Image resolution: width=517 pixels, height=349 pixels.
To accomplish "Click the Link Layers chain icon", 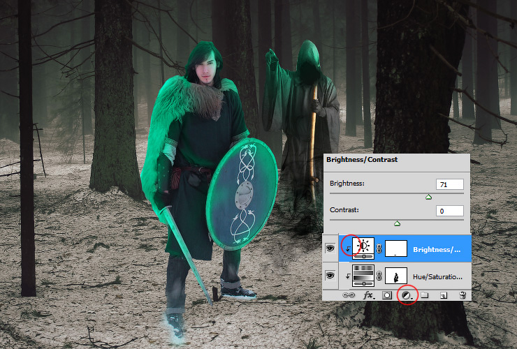I will click(x=349, y=295).
